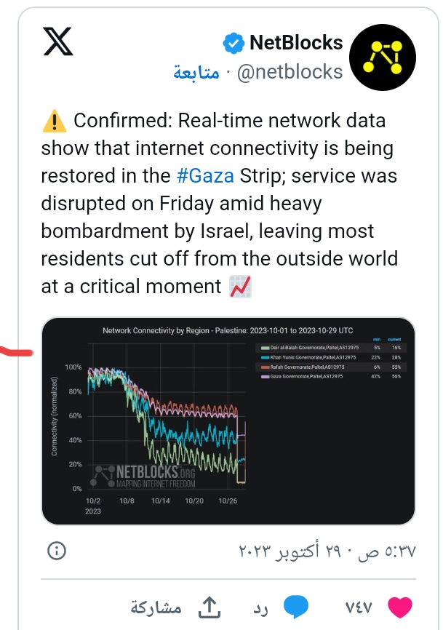Image resolution: width=443 pixels, height=630 pixels.
Task: Click the NetBlocks display name
Action: pos(295,43)
